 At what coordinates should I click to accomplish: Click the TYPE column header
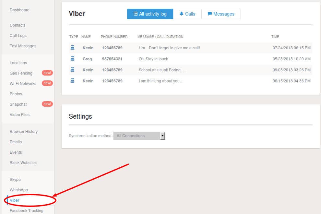click(74, 37)
